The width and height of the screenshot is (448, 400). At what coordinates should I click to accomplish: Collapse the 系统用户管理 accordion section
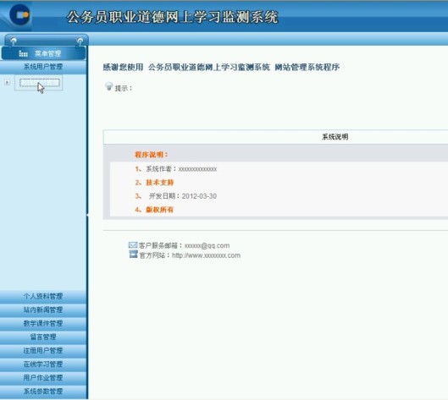coord(43,67)
